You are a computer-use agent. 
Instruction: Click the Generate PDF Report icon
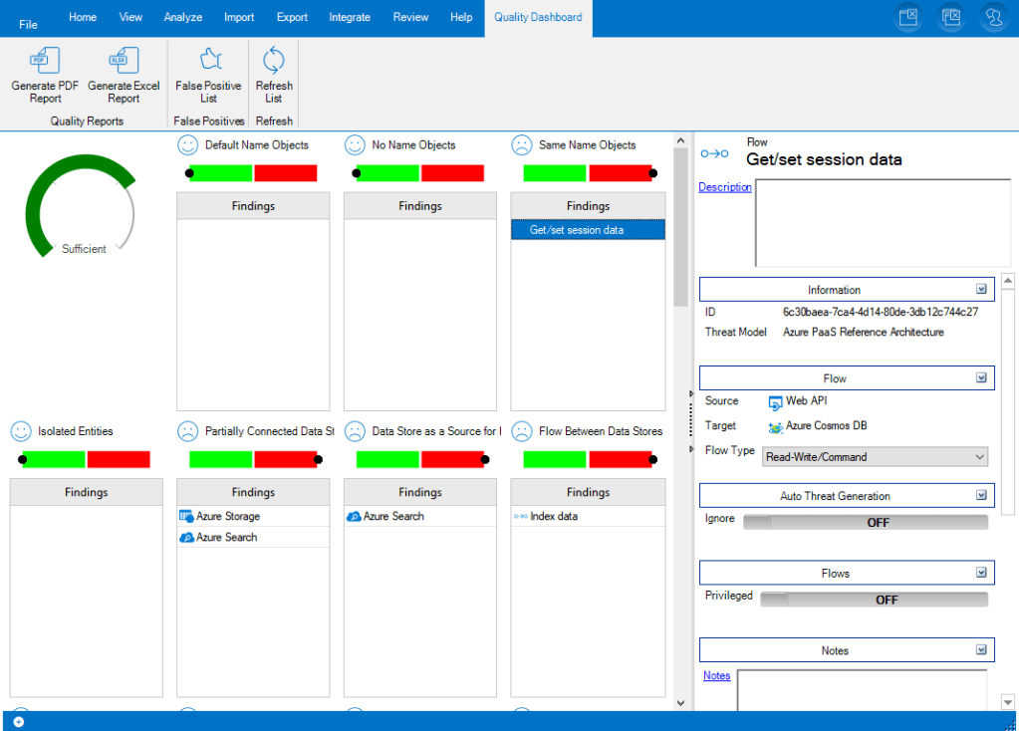45,62
